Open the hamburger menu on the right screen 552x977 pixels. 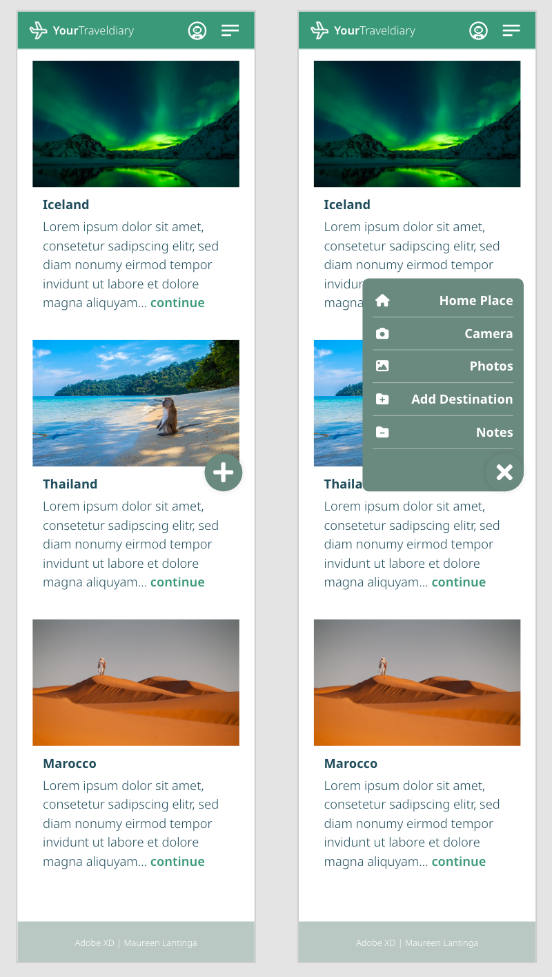click(511, 30)
